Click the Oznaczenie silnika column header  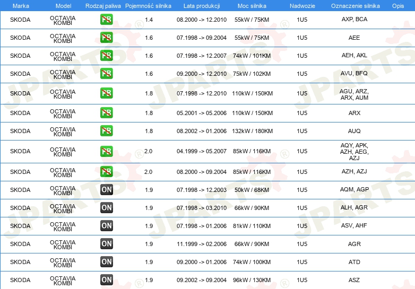coord(356,6)
